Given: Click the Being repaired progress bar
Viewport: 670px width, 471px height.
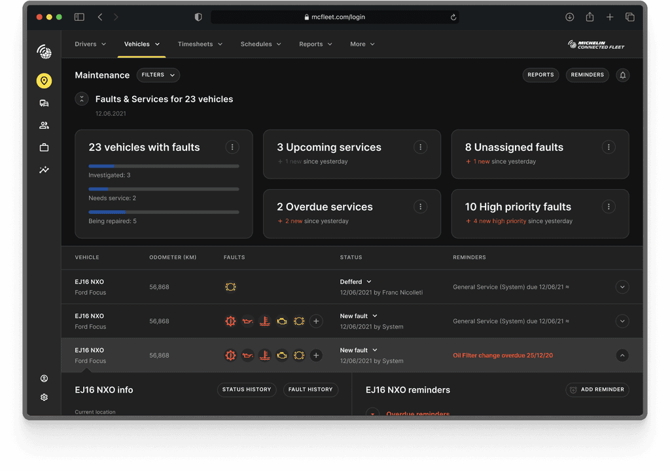Looking at the screenshot, I should tap(164, 212).
